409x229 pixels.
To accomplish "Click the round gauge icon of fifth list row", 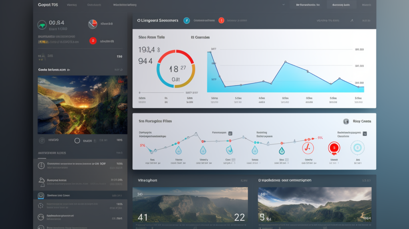I will pyautogui.click(x=41, y=217).
